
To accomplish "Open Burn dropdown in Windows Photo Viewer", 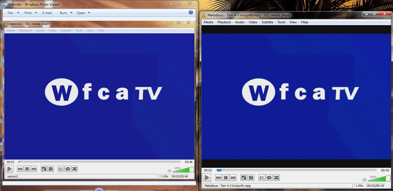I will pyautogui.click(x=66, y=13).
